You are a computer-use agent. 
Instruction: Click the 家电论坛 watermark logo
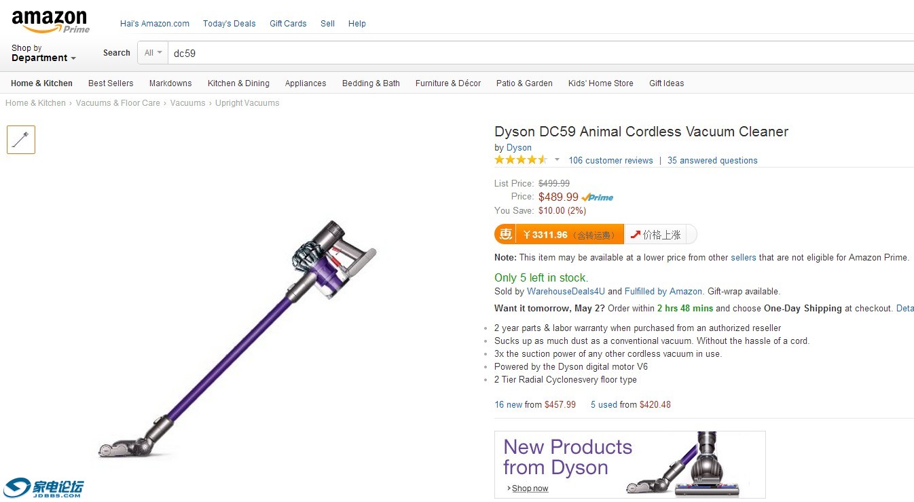[45, 487]
